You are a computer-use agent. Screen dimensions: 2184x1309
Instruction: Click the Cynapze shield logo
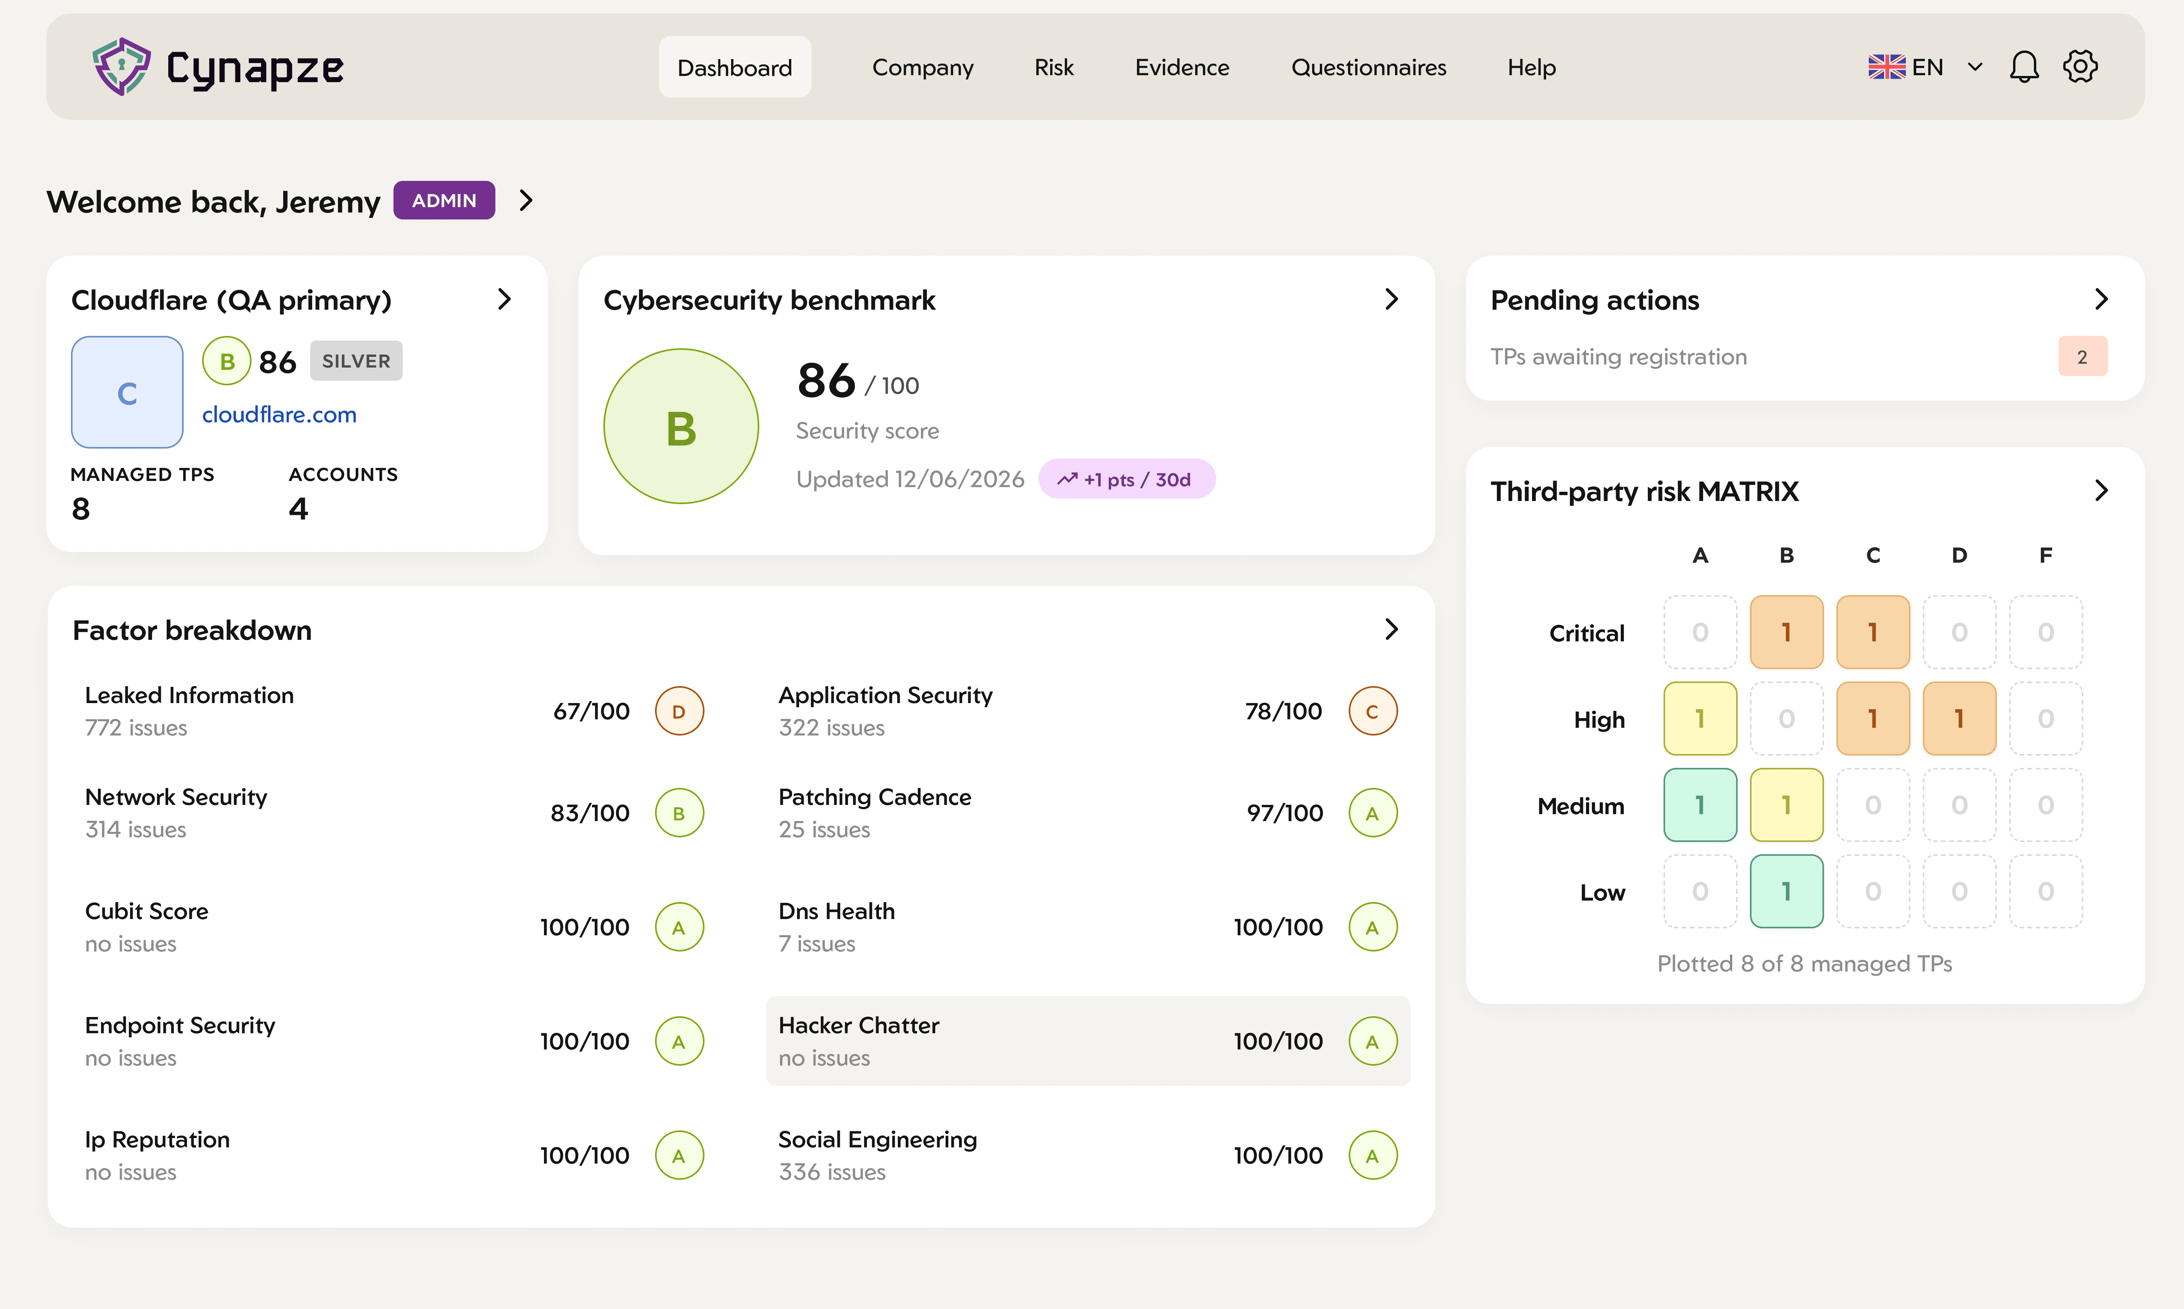[x=122, y=66]
